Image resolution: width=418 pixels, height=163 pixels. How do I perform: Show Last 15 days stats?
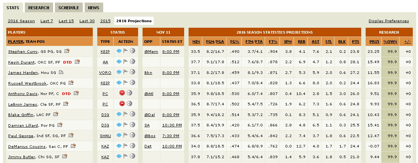(x=66, y=21)
